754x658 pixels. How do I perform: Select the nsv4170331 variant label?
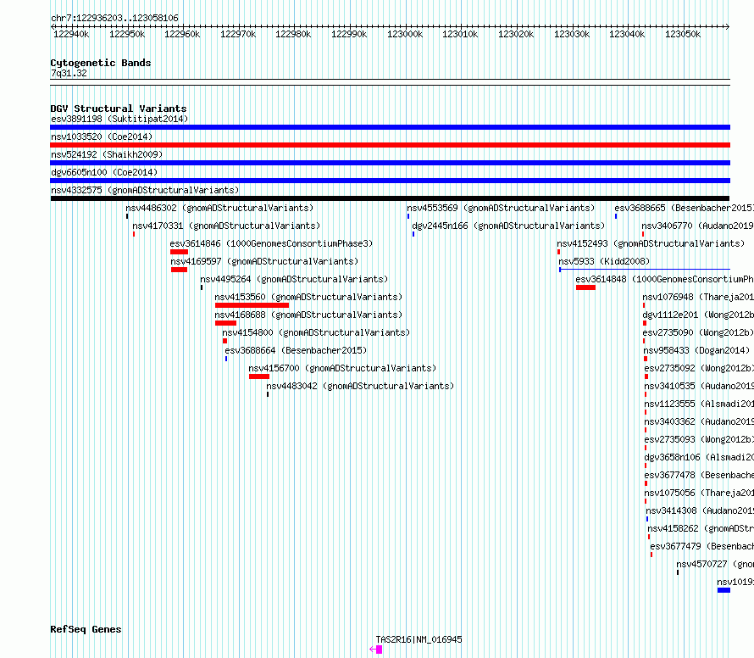226,226
